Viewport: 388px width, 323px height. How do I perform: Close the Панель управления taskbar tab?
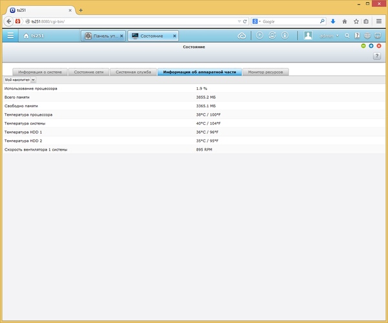[x=122, y=36]
